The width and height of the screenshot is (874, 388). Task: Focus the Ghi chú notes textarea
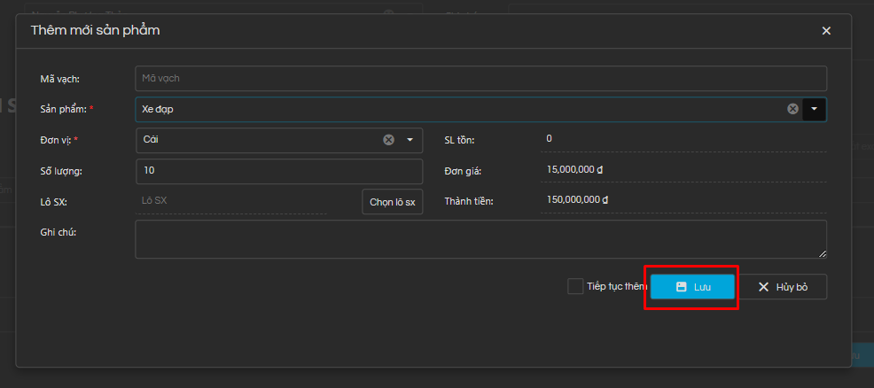pos(479,239)
